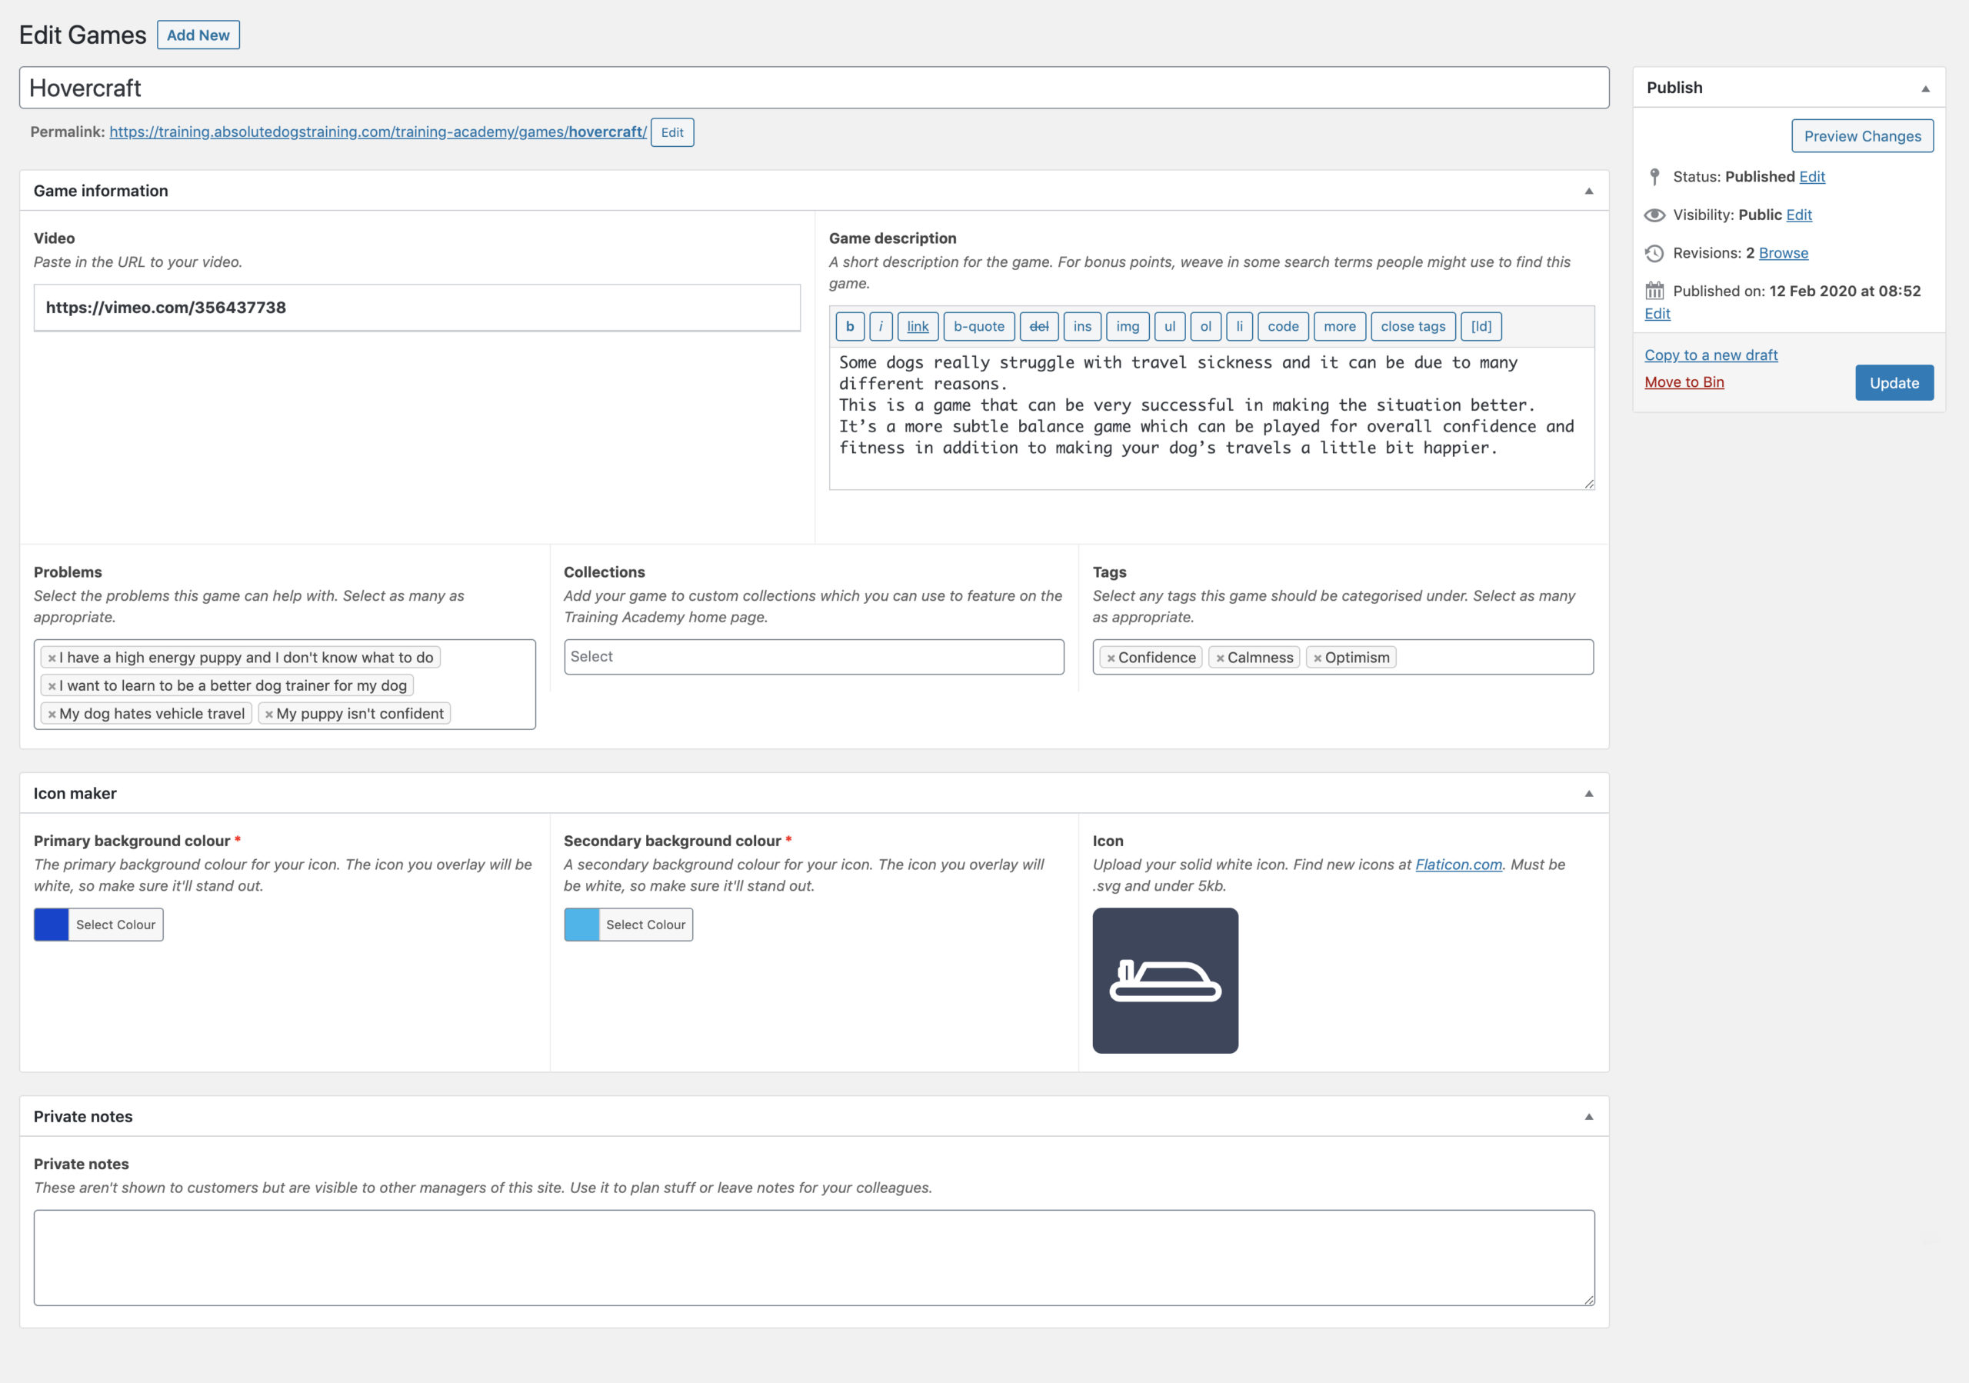
Task: Insert list item with li button
Action: point(1239,327)
